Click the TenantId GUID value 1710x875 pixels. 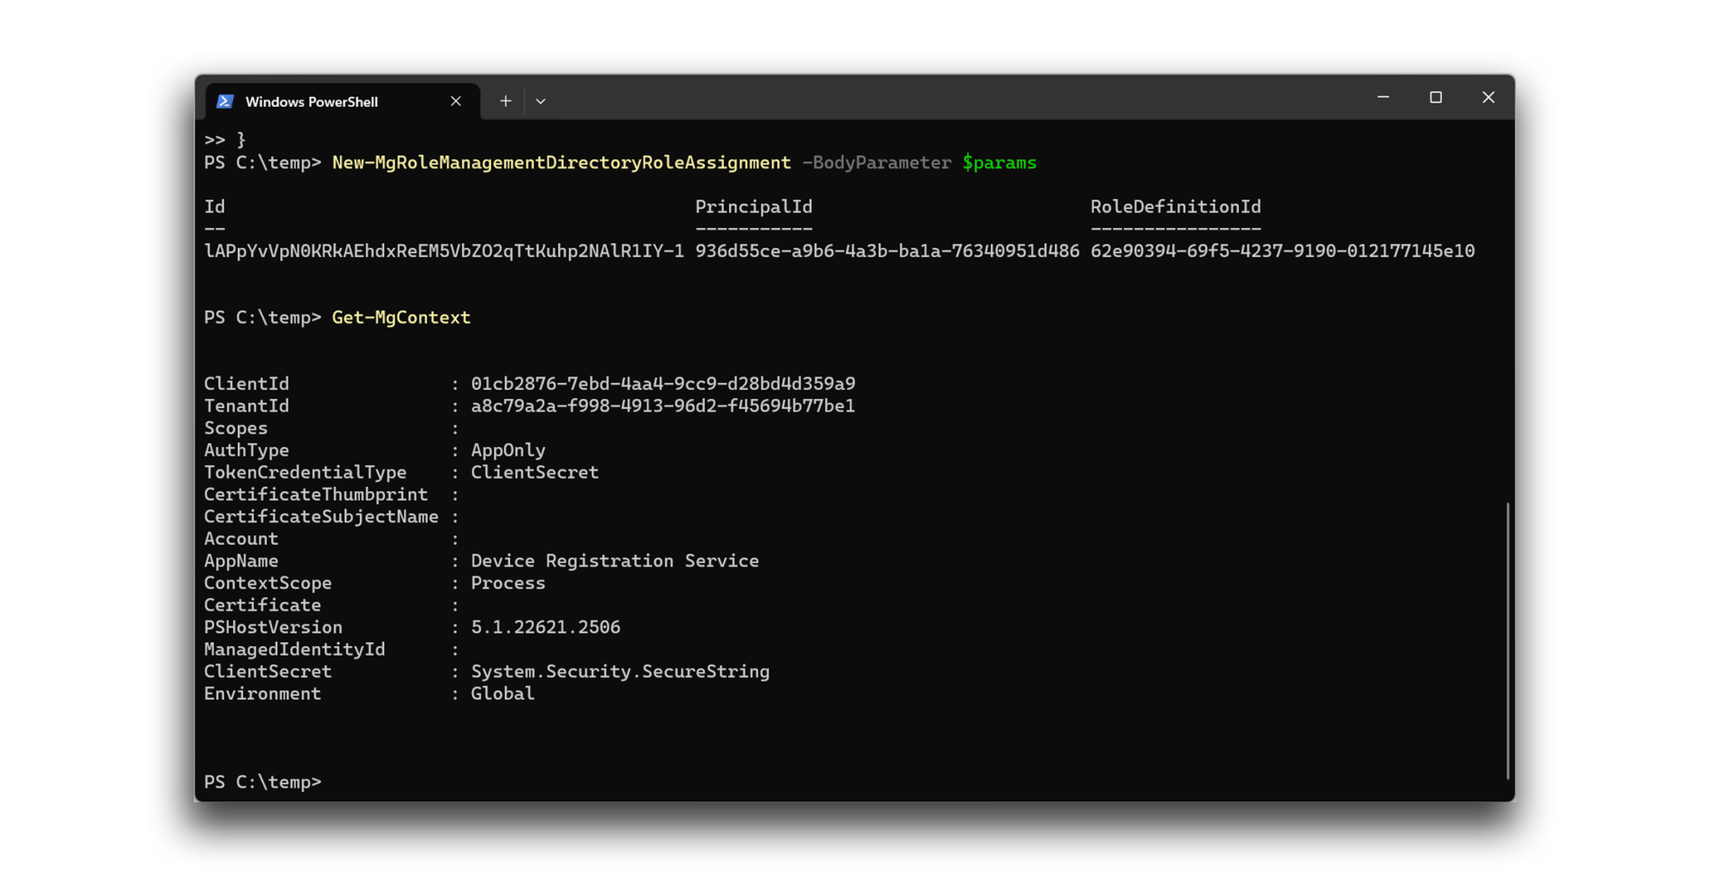tap(663, 406)
